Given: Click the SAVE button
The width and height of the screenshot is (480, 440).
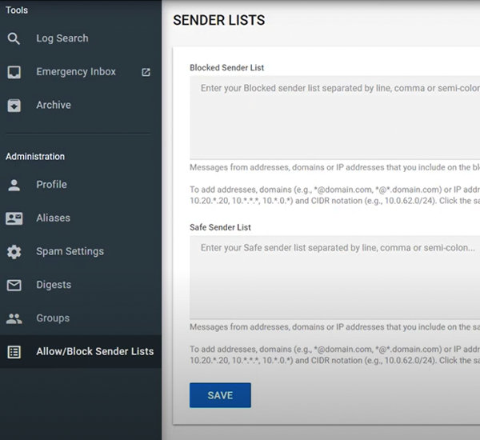Looking at the screenshot, I should coord(220,395).
